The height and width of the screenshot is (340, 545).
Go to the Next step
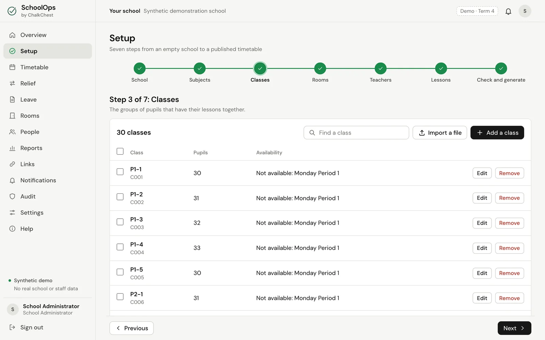514,328
